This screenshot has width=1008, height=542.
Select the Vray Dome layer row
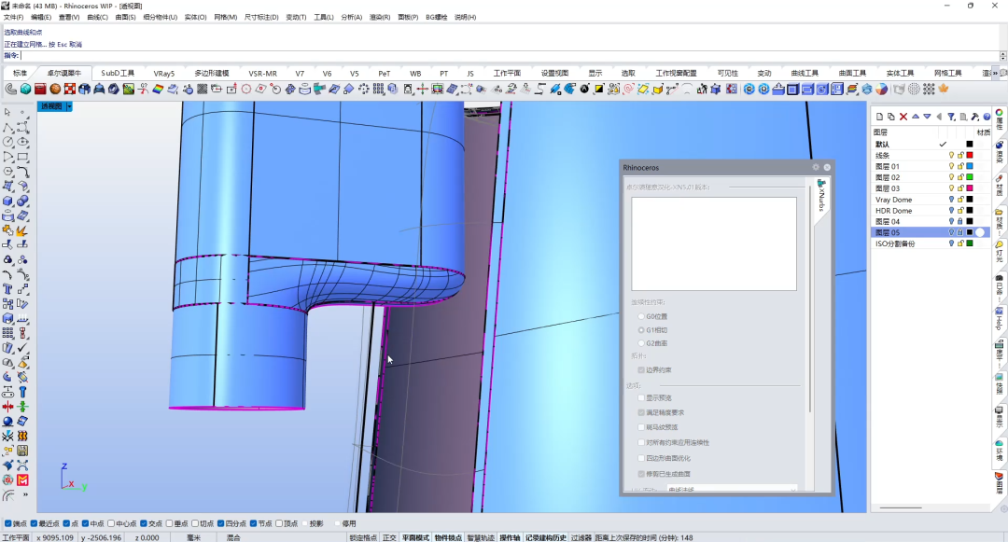point(931,200)
